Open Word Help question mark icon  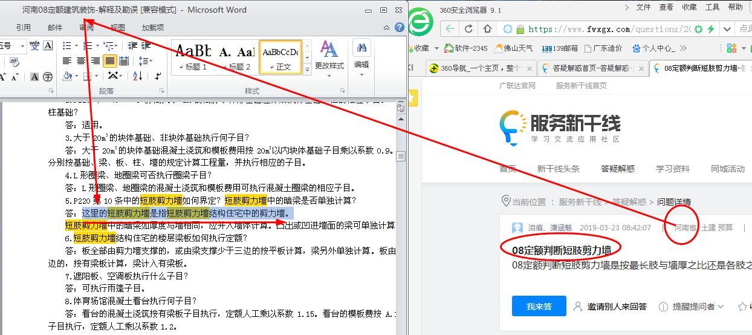point(399,27)
